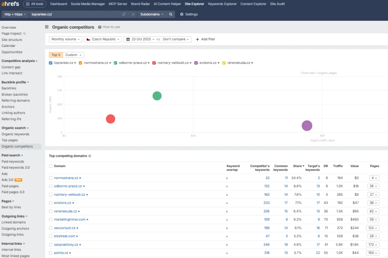Open the Custom competitors dropdown
The width and height of the screenshot is (388, 258).
73,55
